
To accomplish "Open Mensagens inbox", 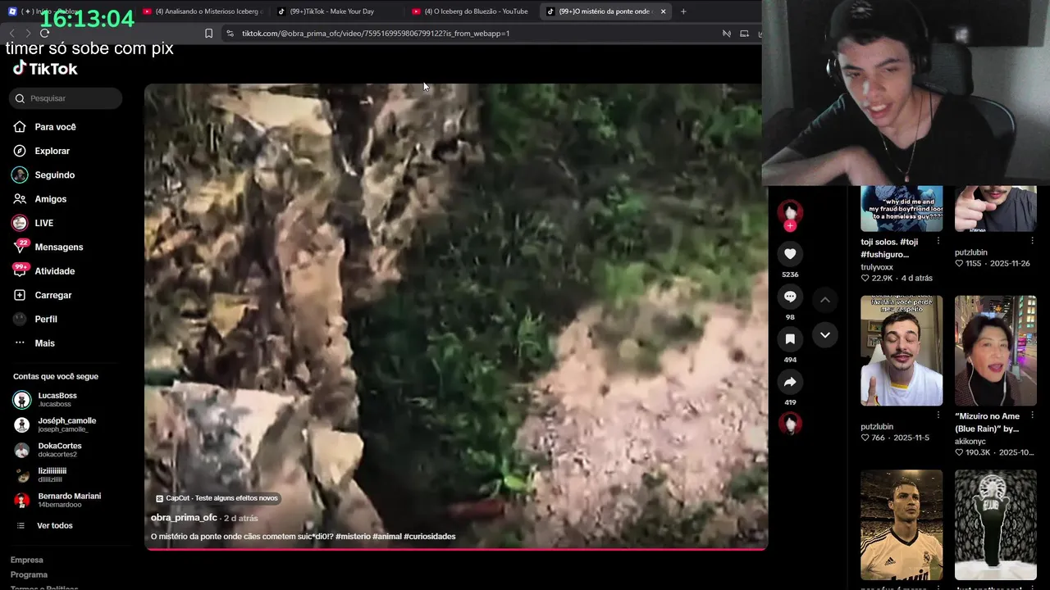I will pyautogui.click(x=58, y=247).
